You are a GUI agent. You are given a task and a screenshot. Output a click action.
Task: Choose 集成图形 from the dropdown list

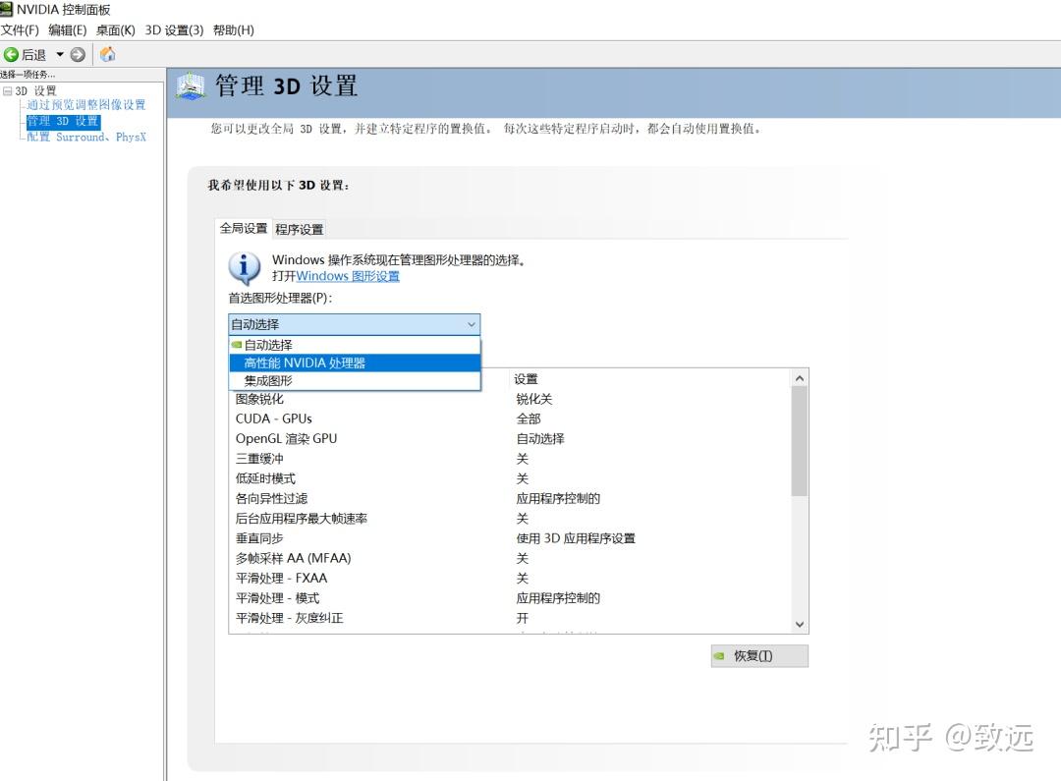(x=355, y=381)
